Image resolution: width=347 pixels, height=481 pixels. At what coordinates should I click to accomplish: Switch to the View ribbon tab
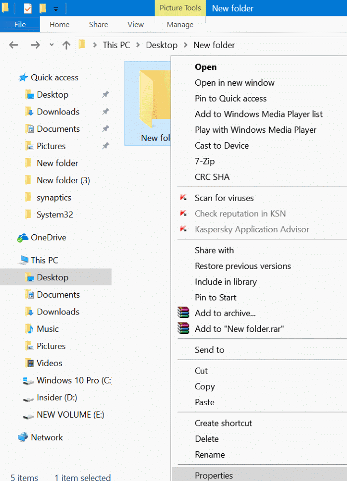point(135,25)
